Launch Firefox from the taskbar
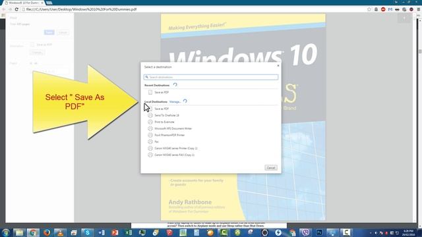 click(47, 232)
